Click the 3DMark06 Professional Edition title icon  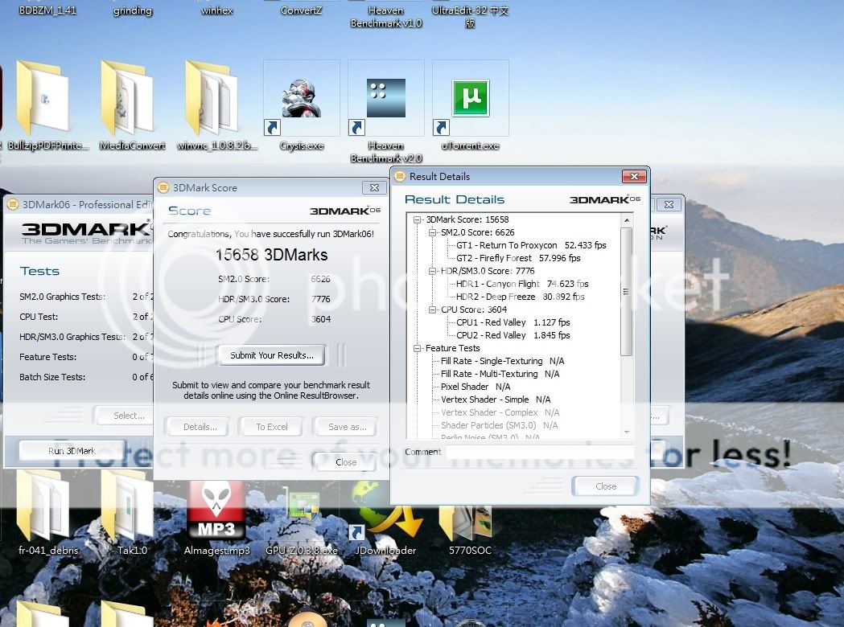point(13,204)
